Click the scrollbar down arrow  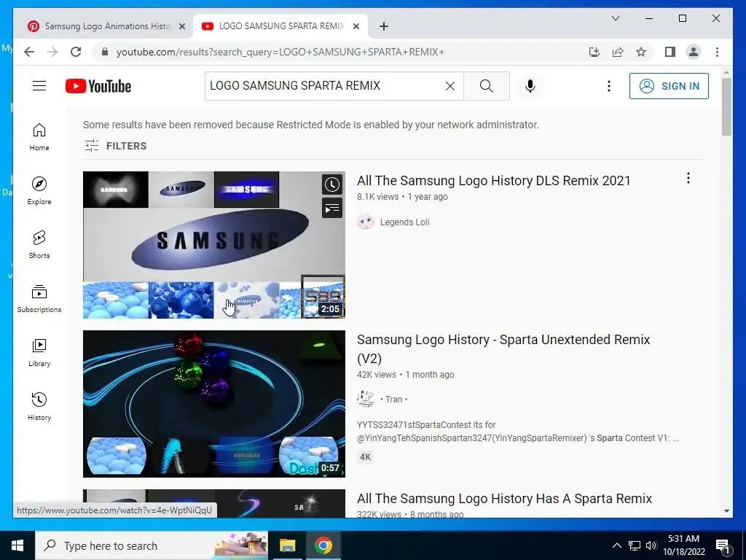pos(726,511)
